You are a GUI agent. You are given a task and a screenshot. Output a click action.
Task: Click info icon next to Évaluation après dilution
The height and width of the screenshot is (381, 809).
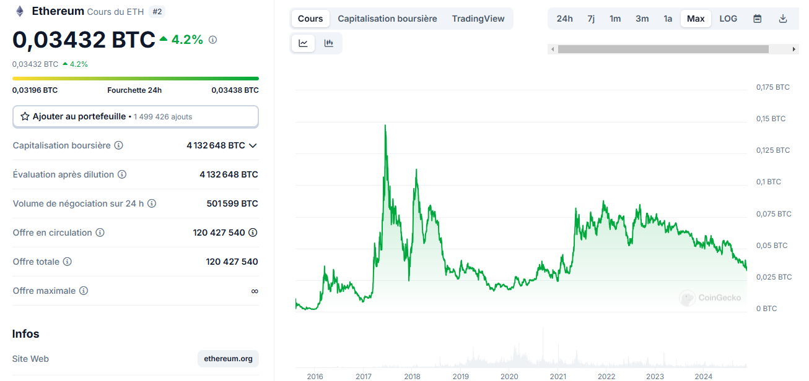click(122, 174)
